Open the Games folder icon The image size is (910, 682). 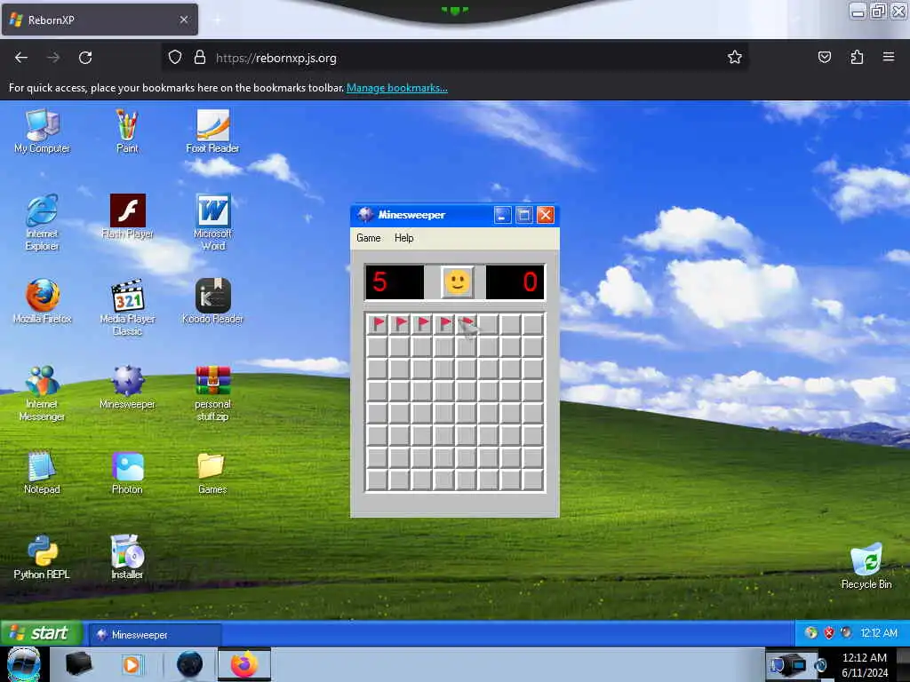[212, 472]
